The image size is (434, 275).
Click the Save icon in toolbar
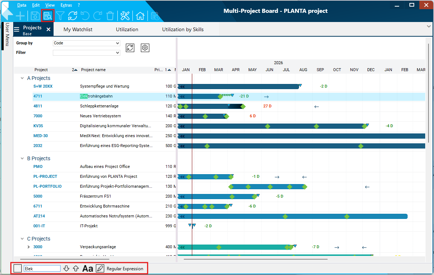(35, 16)
